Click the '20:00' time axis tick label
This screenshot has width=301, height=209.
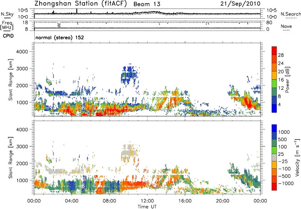pyautogui.click(x=223, y=201)
